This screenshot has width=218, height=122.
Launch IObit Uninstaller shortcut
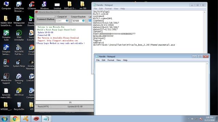pyautogui.click(x=19, y=35)
